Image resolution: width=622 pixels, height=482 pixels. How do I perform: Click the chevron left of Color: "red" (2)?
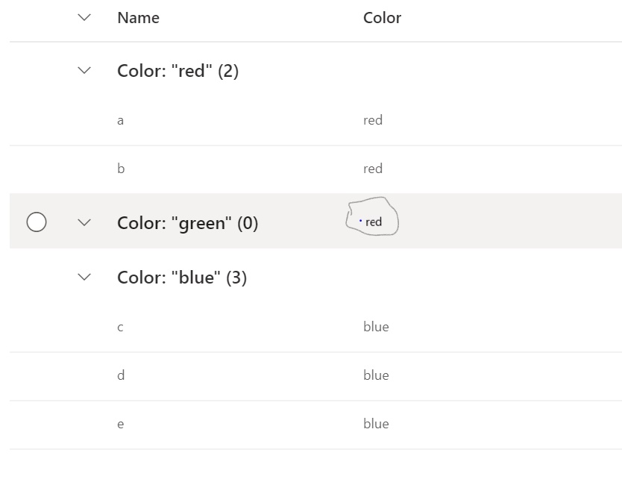pyautogui.click(x=84, y=70)
